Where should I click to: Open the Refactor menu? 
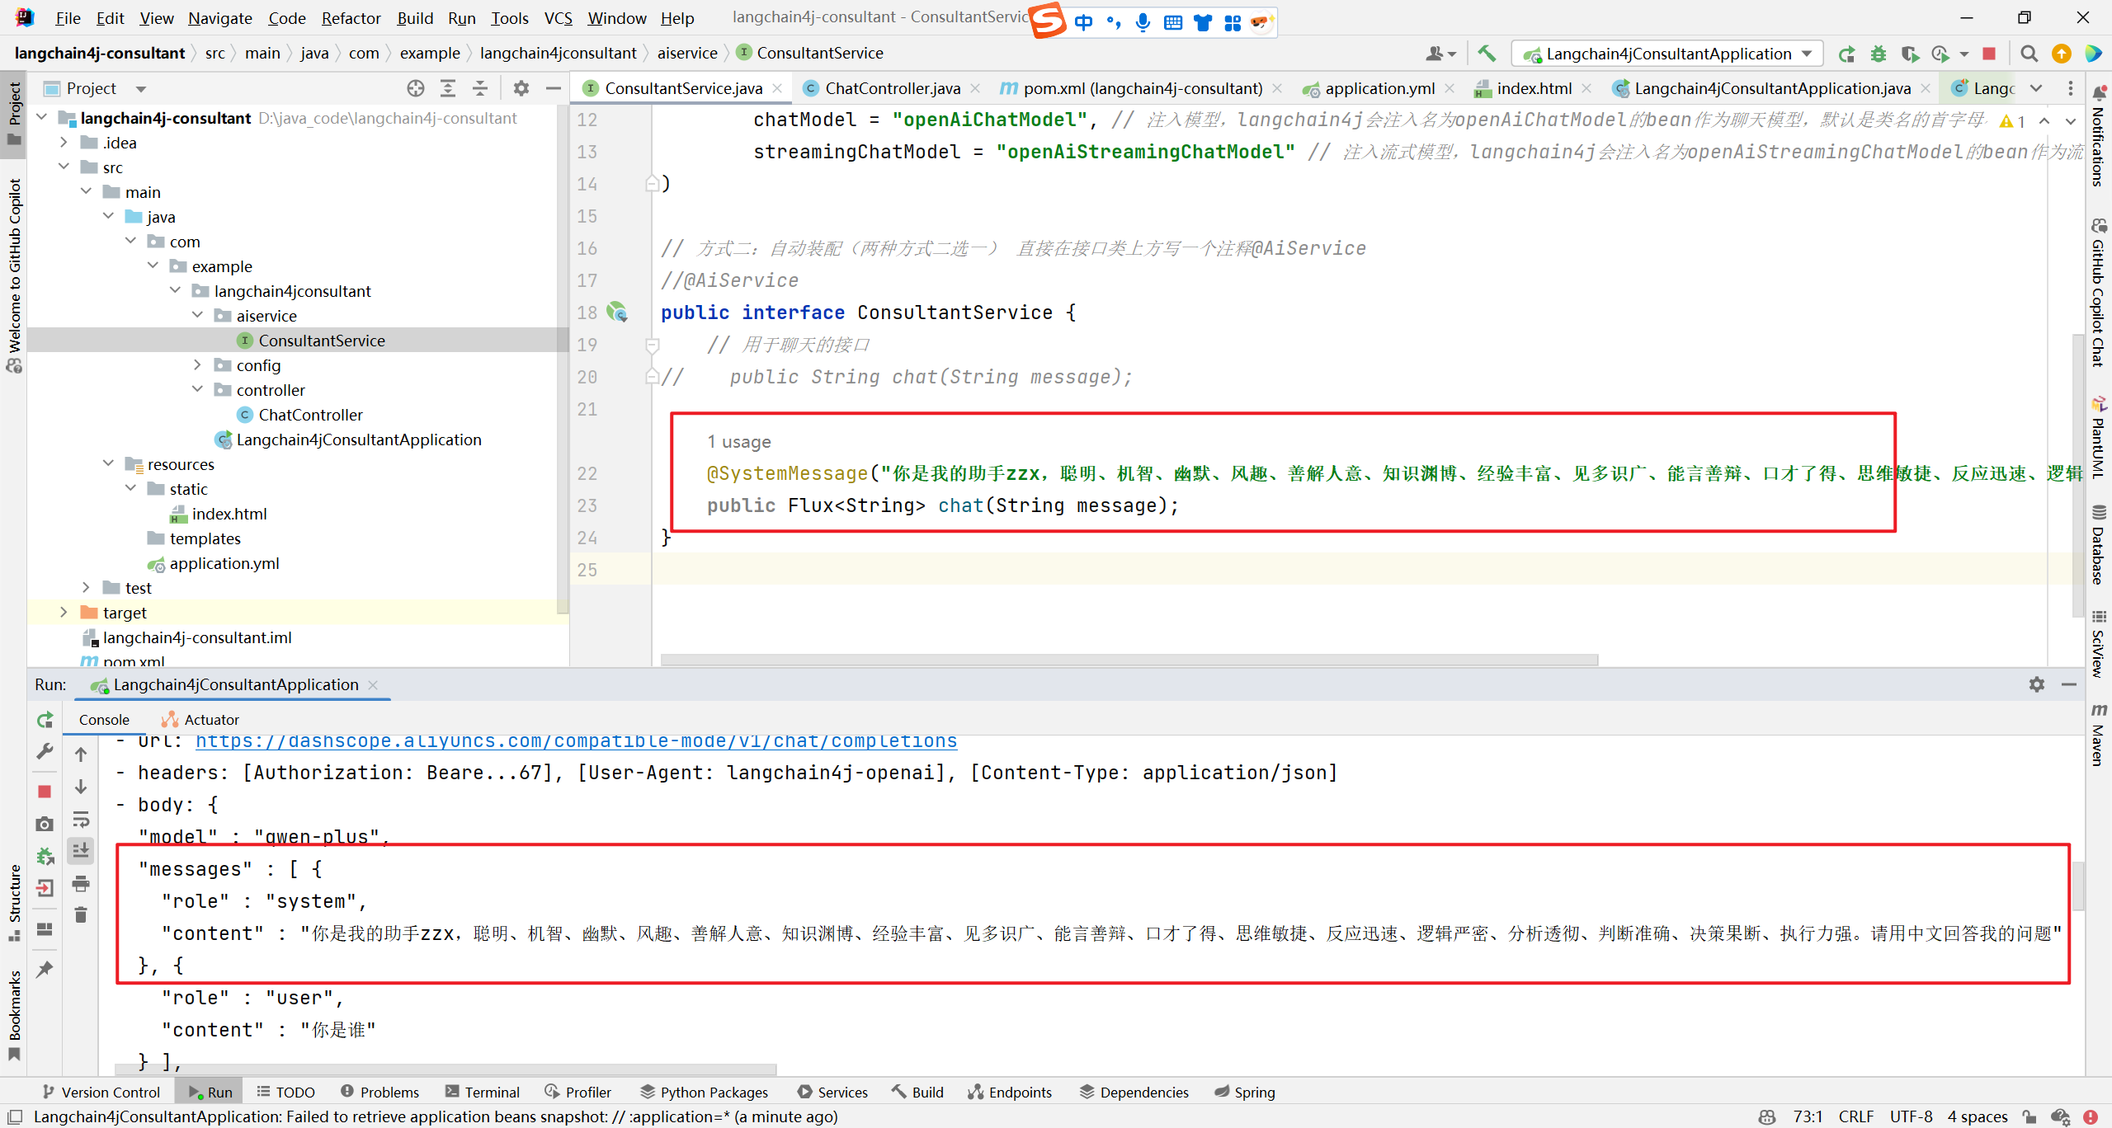[x=351, y=18]
